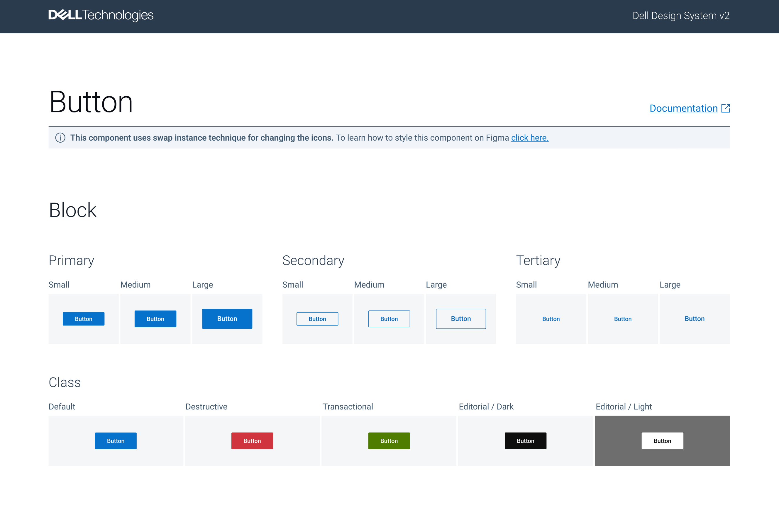Click the small Secondary outlined button
779x506 pixels.
317,319
